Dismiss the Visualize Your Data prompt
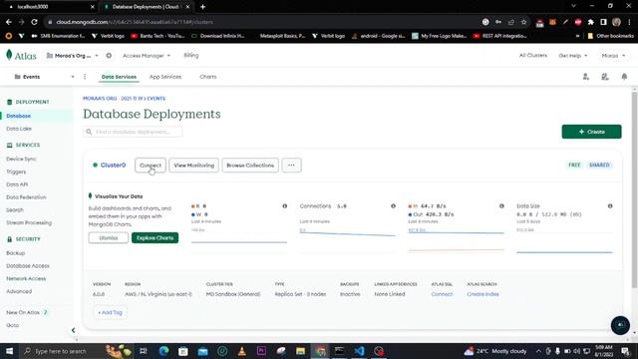 click(x=109, y=237)
